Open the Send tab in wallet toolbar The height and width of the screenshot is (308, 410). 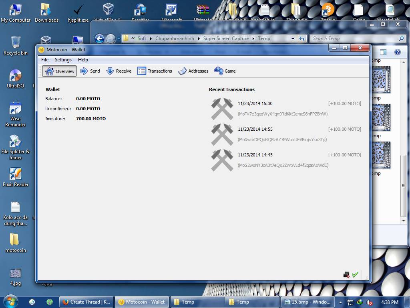click(90, 71)
